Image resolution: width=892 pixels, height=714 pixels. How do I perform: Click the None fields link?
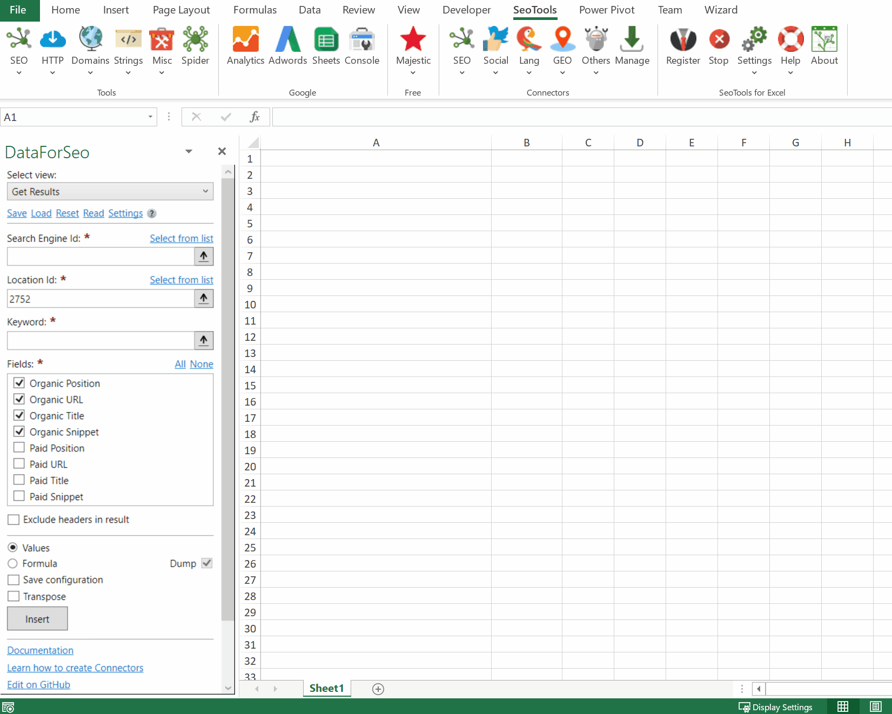202,364
